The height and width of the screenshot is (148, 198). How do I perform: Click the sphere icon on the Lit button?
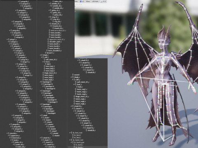[x=81, y=1]
